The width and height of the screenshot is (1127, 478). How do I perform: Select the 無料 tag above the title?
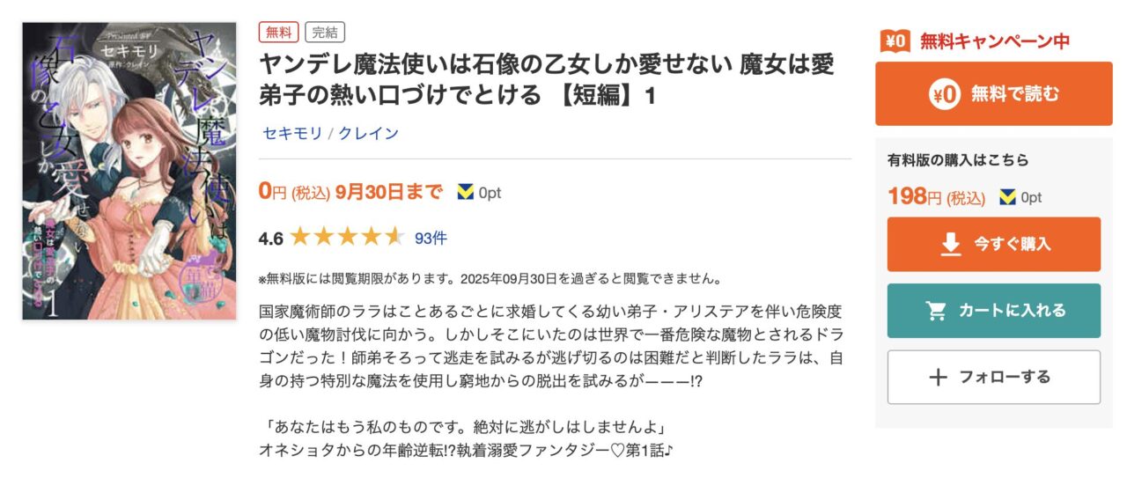pos(279,33)
